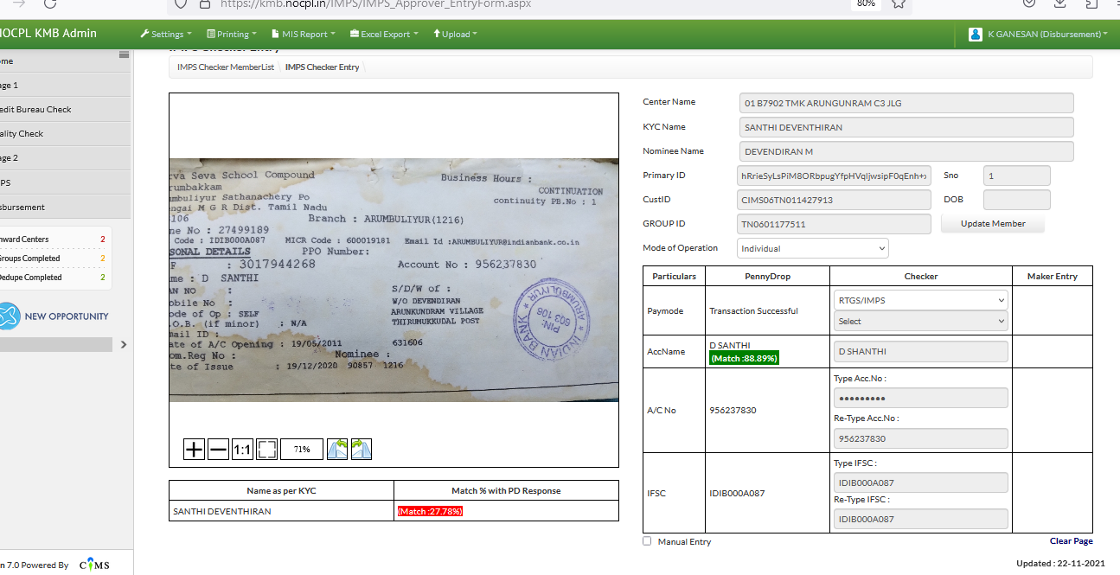Click the Clear Page link

1072,541
